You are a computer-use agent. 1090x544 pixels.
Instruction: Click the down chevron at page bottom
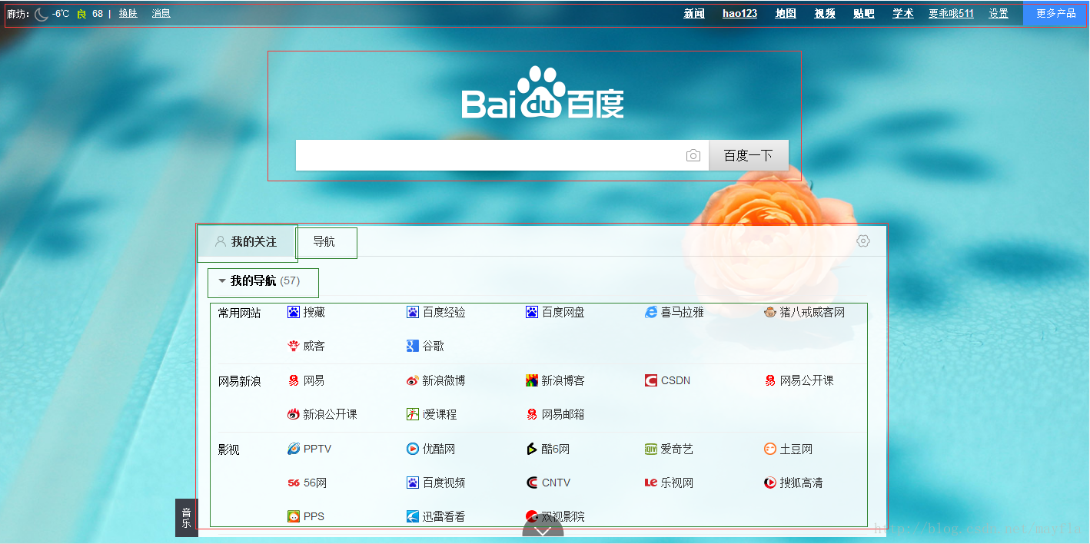543,531
